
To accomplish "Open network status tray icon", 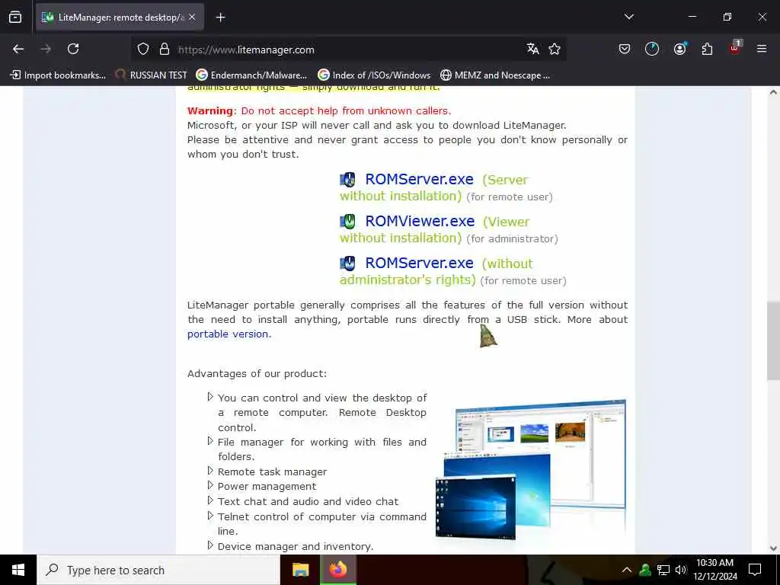I will (663, 570).
